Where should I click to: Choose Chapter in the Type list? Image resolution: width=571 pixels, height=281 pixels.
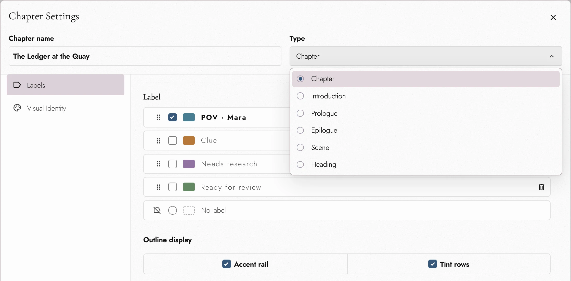426,79
